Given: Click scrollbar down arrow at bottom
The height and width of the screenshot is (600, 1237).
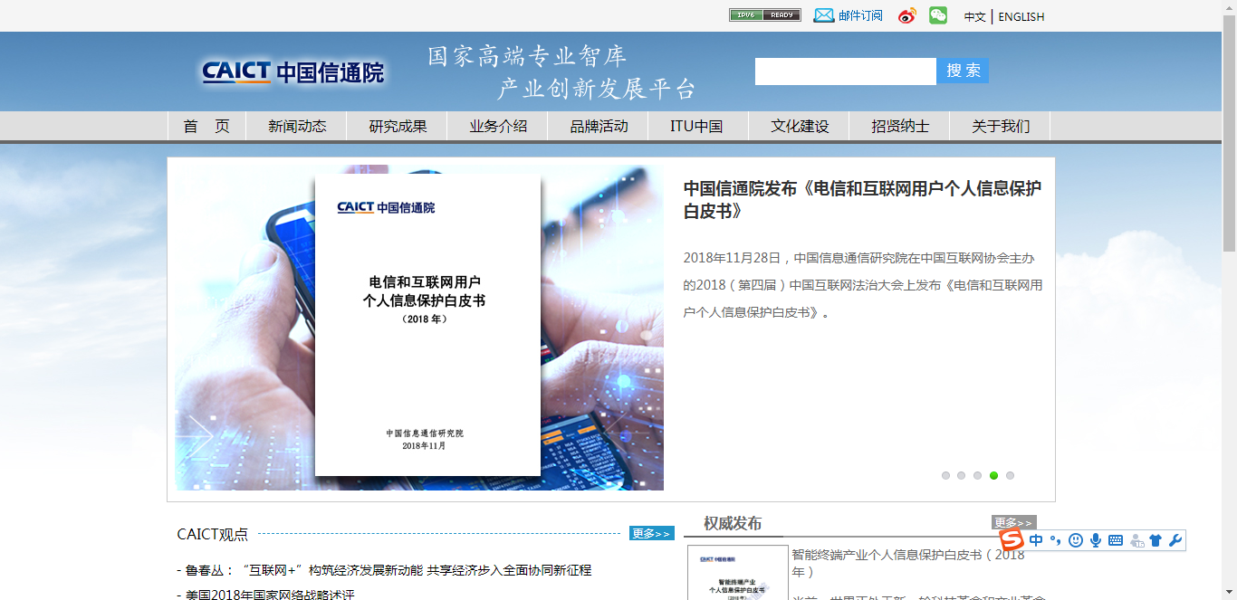Looking at the screenshot, I should pos(1229,593).
